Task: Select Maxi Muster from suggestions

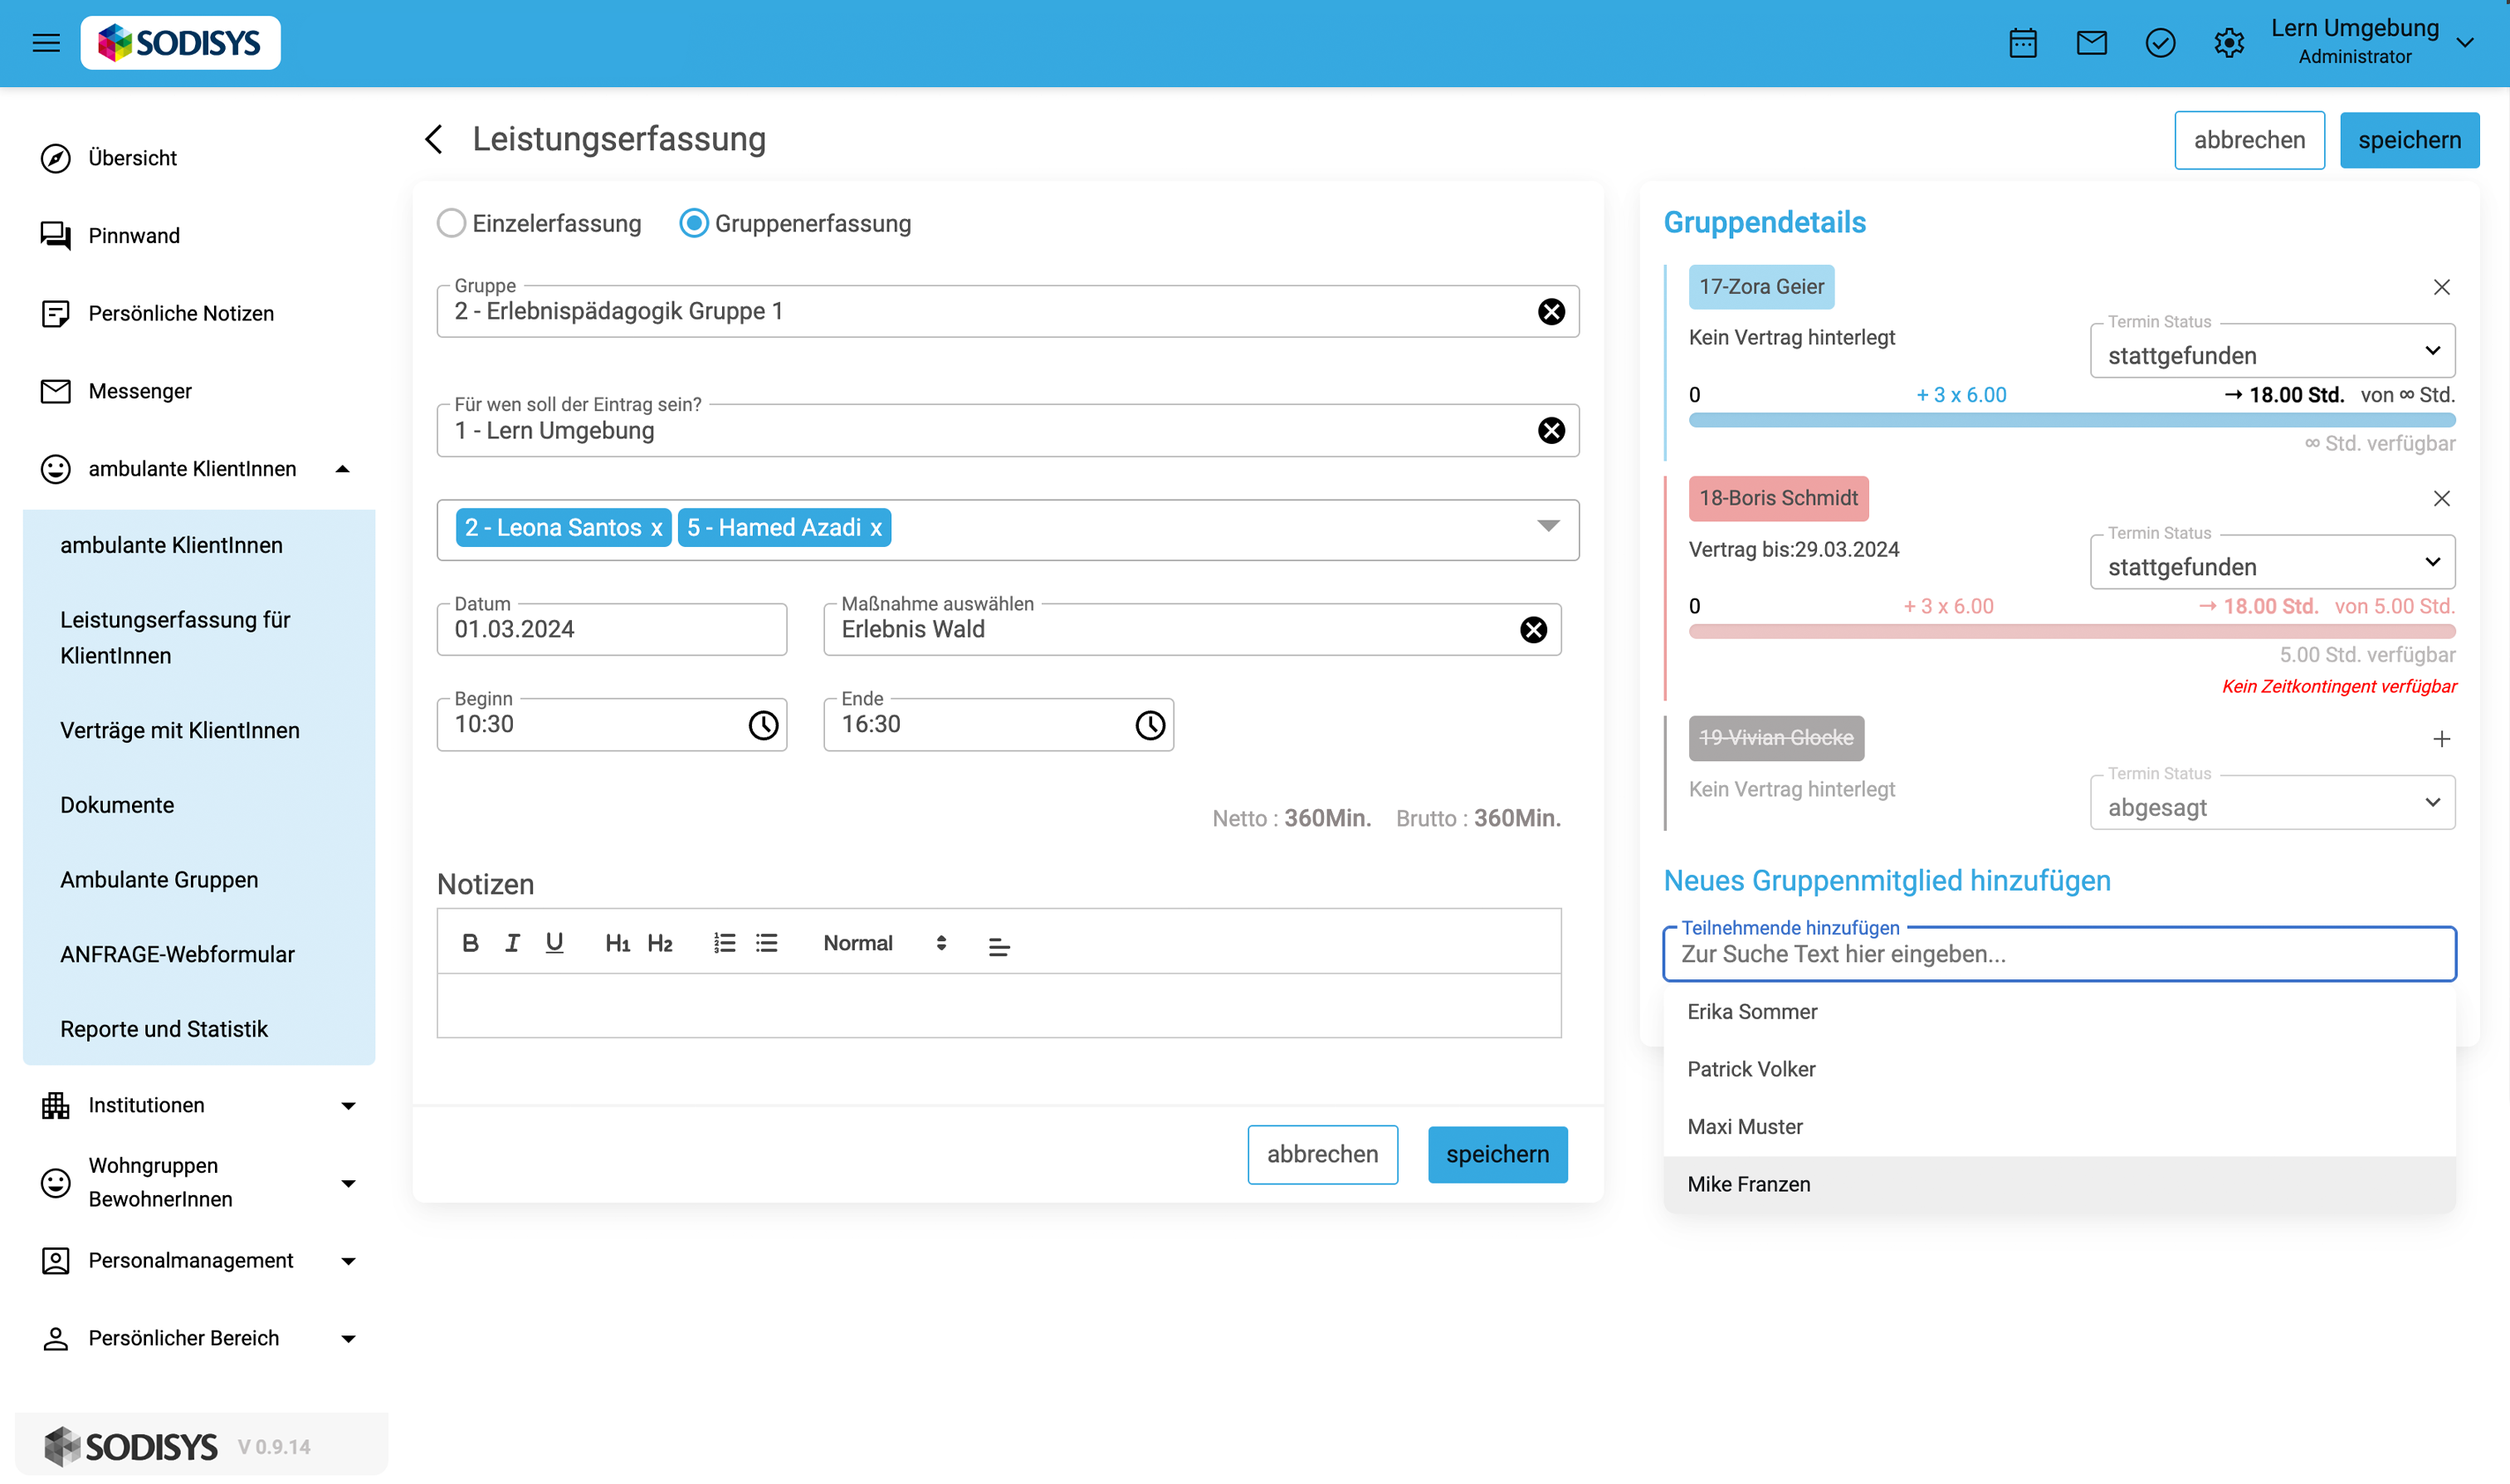Action: (2059, 1127)
